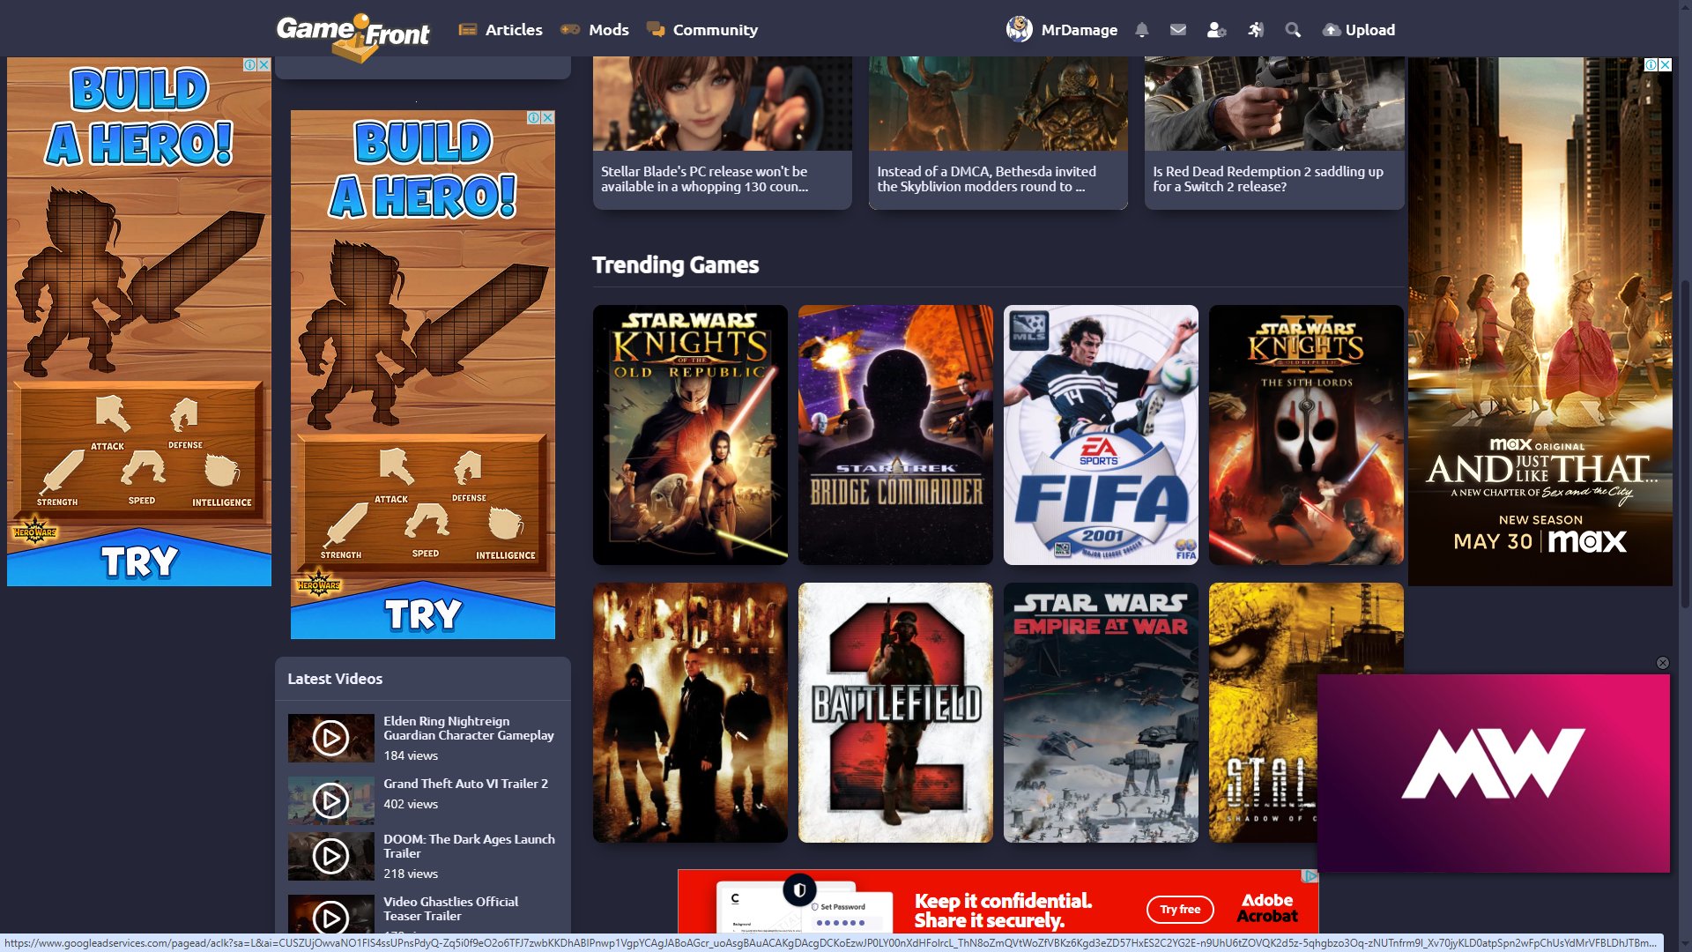The height and width of the screenshot is (952, 1692).
Task: Click the MW floating video player
Action: [x=1494, y=773]
